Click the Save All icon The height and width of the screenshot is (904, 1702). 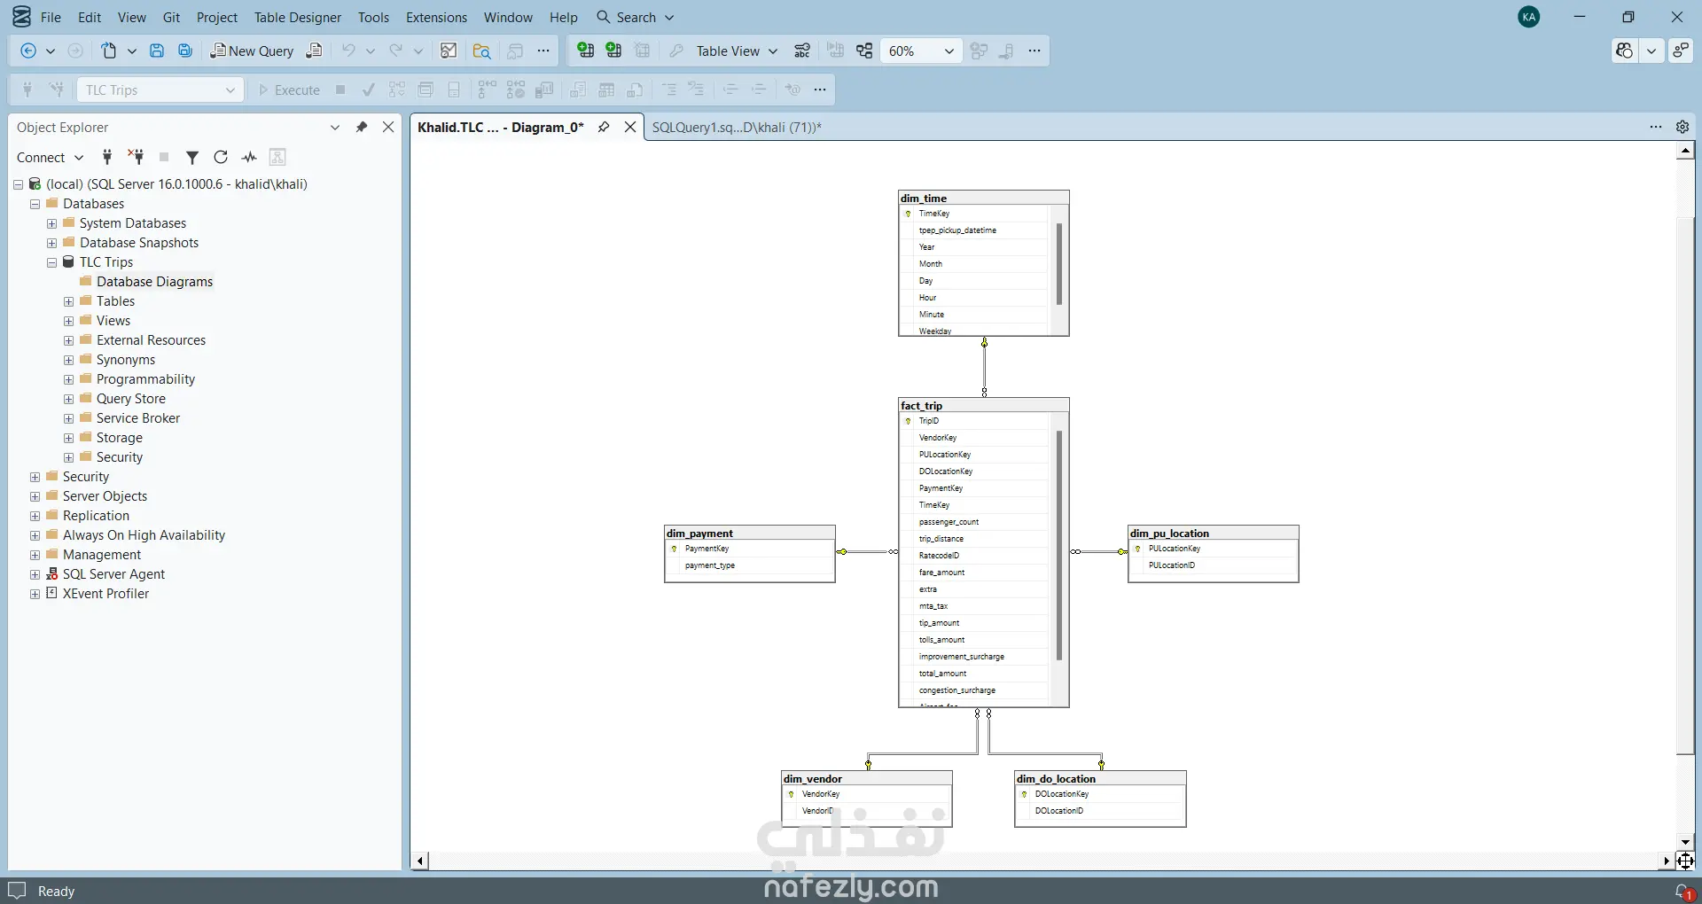coord(185,51)
